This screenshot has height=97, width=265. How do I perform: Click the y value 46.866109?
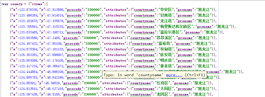pyautogui.click(x=55, y=72)
